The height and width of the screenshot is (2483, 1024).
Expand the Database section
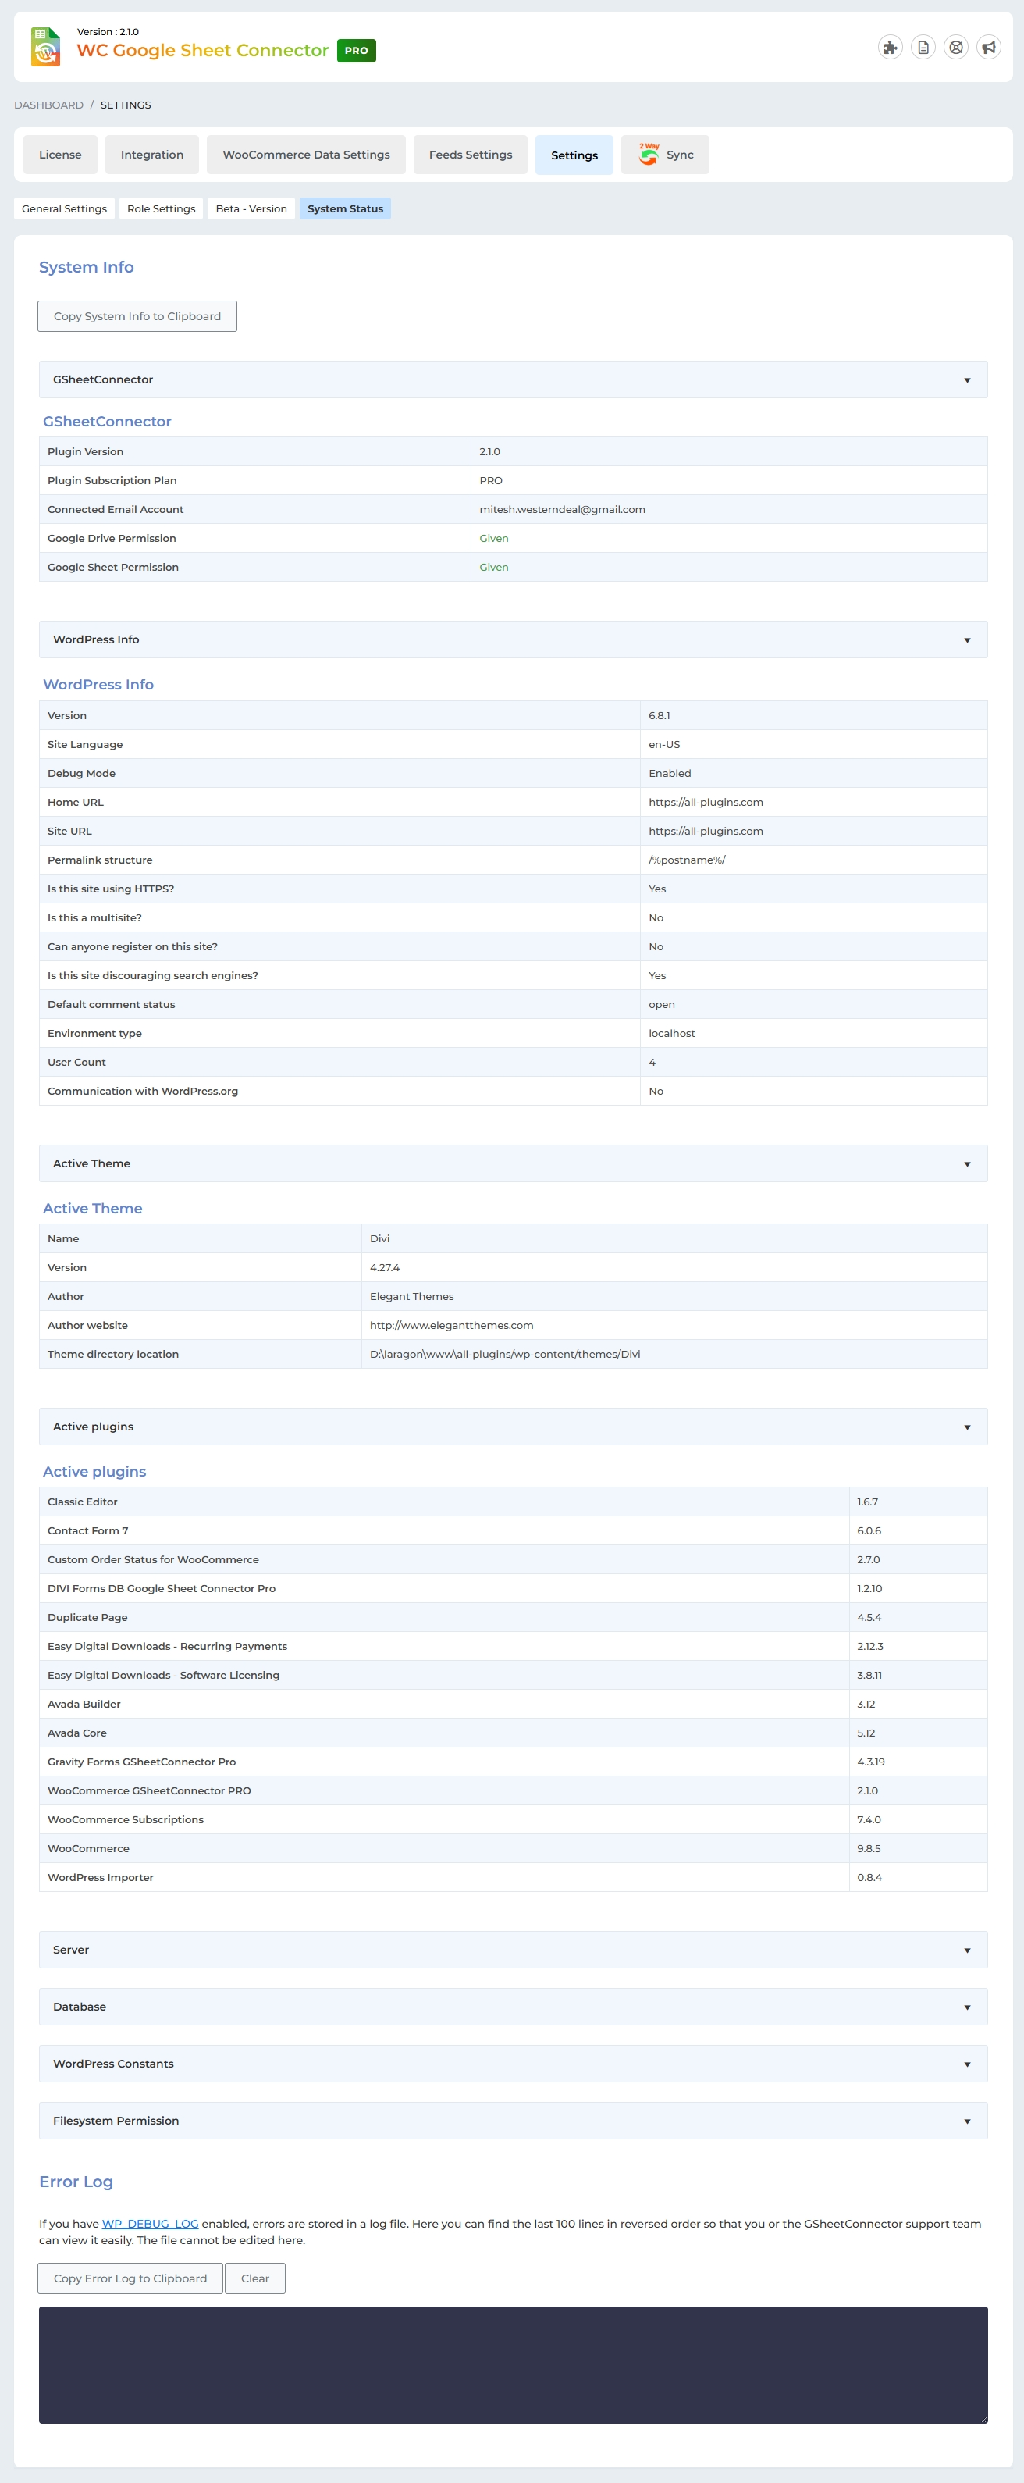966,2007
